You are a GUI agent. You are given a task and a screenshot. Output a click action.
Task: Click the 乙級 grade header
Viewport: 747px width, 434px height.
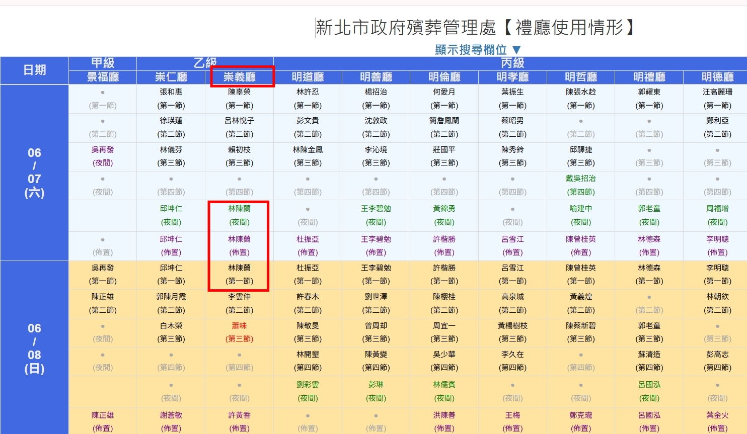[205, 63]
